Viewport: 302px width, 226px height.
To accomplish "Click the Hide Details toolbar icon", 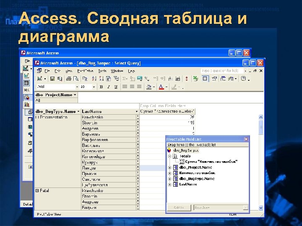I will point(170,79).
